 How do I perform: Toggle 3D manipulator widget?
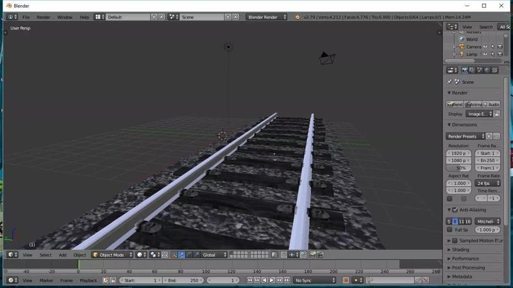pyautogui.click(x=174, y=255)
